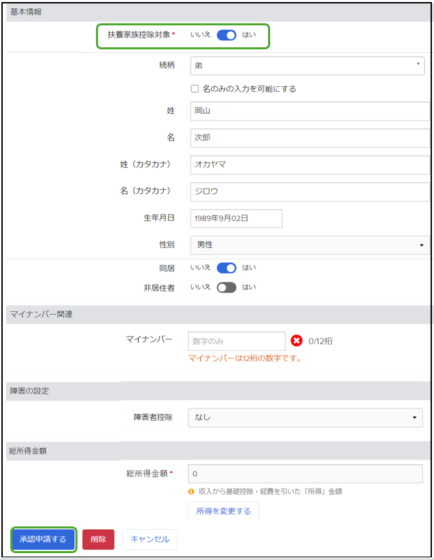The image size is (434, 560).
Task: Click the red X error icon beside マイナンバー
Action: click(x=296, y=341)
